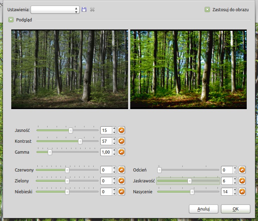
Task: Reset Odcień value with orange button
Action: [x=242, y=170]
